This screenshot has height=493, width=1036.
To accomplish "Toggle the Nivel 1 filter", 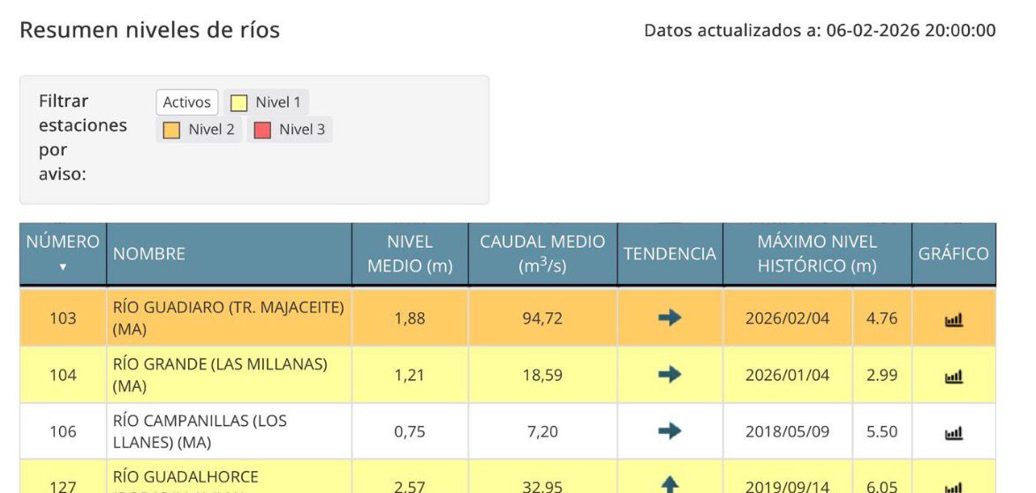I will (x=267, y=102).
